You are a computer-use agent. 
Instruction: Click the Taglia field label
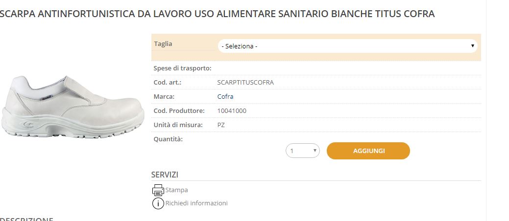(x=163, y=44)
